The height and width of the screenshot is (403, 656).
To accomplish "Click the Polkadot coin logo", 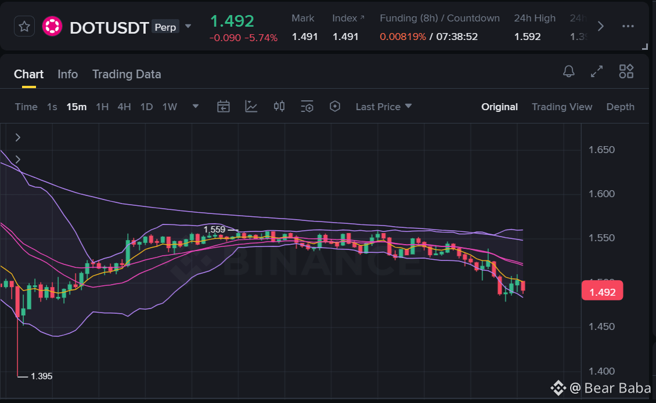I will 52,26.
